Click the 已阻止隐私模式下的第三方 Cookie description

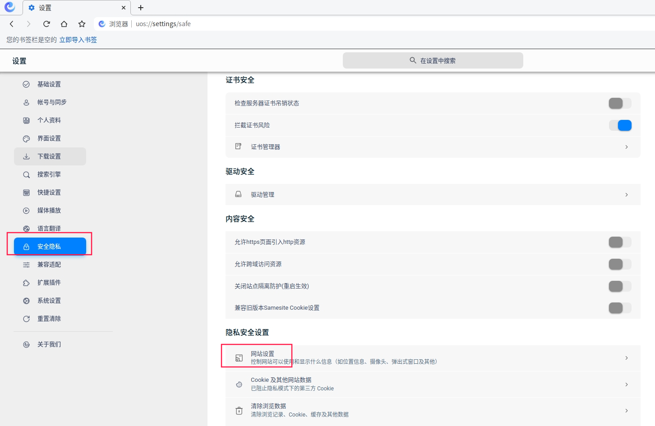[x=292, y=389]
